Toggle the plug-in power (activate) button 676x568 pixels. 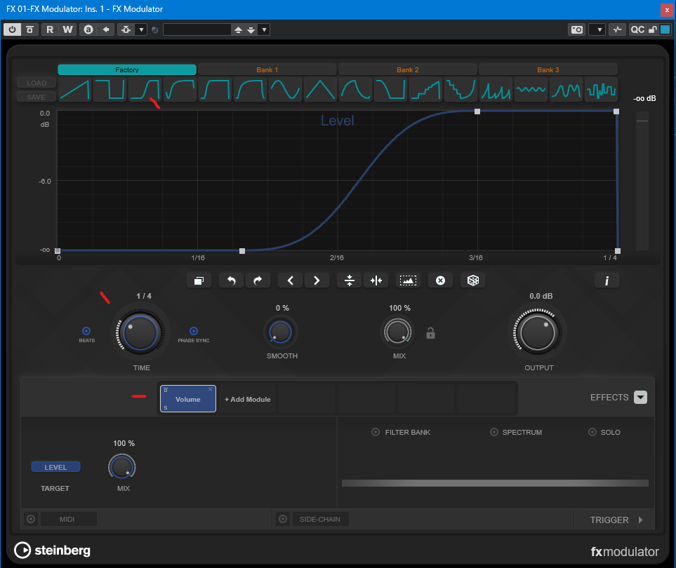(12, 29)
